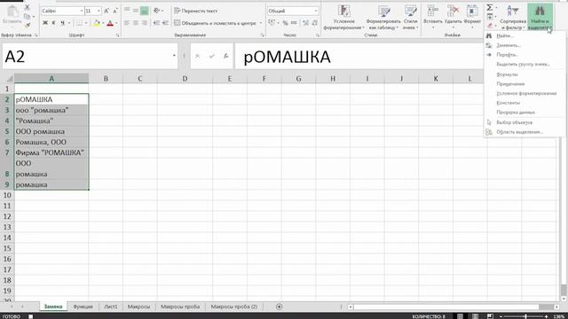Open the underline style dropdown arrow
The height and width of the screenshot is (319, 568).
pyautogui.click(x=69, y=23)
